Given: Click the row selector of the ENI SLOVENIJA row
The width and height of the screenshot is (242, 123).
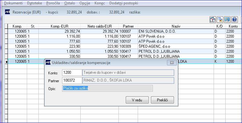Looking at the screenshot, I should click(x=6, y=31).
